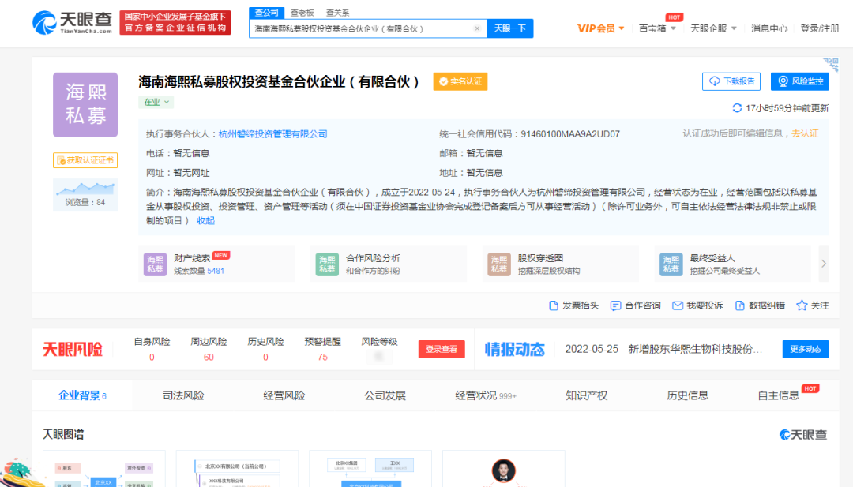Click the 风险监控 button
Image resolution: width=853 pixels, height=487 pixels.
(799, 81)
